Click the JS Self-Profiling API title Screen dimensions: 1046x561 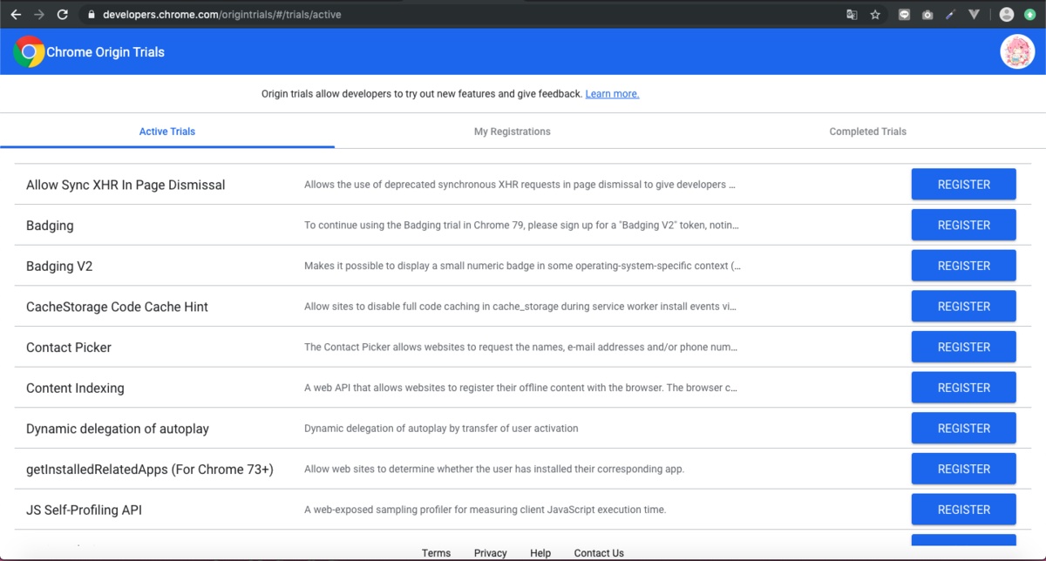coord(84,510)
